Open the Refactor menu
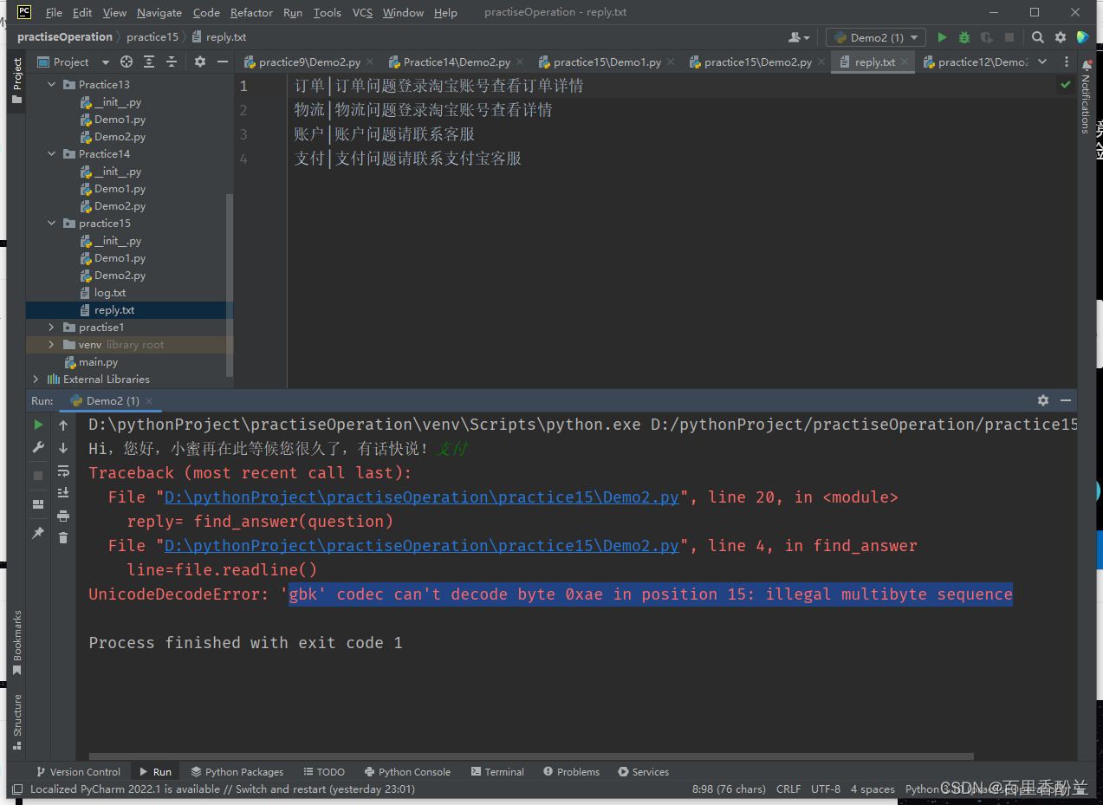This screenshot has height=805, width=1103. [x=251, y=12]
